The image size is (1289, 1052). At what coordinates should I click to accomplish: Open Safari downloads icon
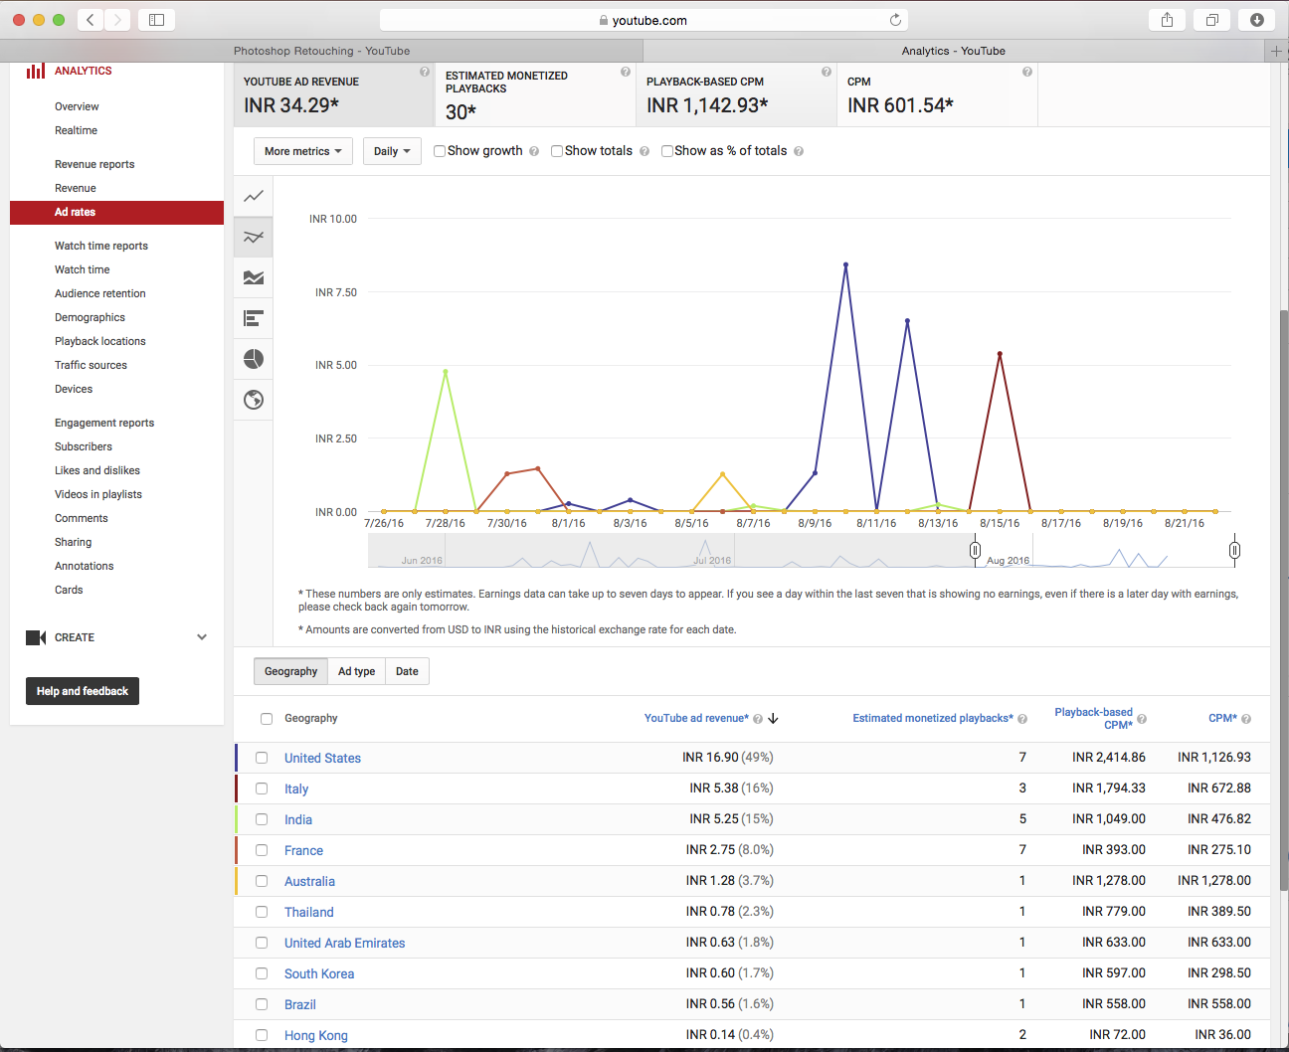(1257, 20)
